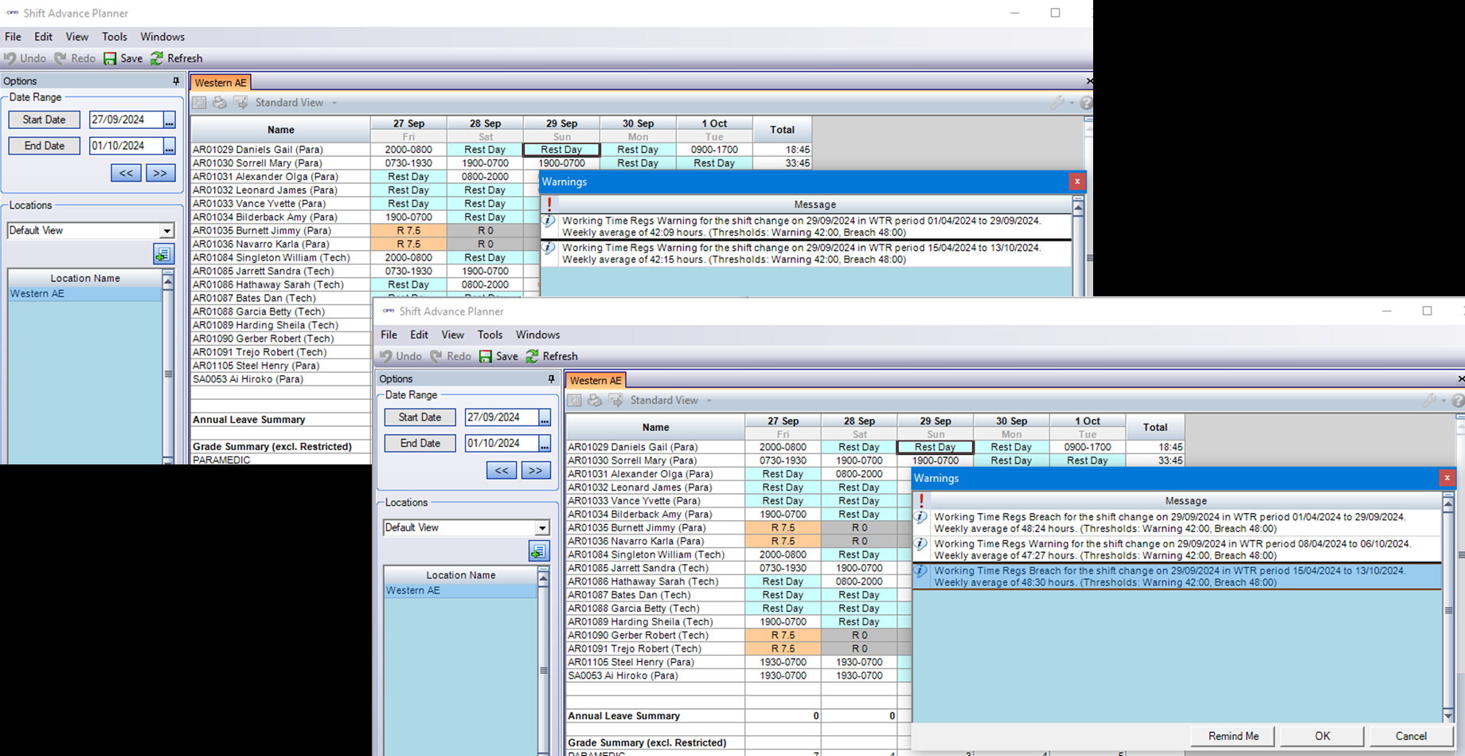This screenshot has height=756, width=1465.
Task: Click print icon in lower window's Western AE toolbar
Action: point(595,400)
